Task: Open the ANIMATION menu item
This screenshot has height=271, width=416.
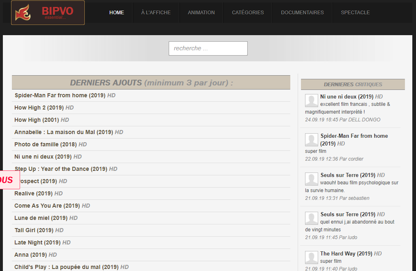Action: 201,12
